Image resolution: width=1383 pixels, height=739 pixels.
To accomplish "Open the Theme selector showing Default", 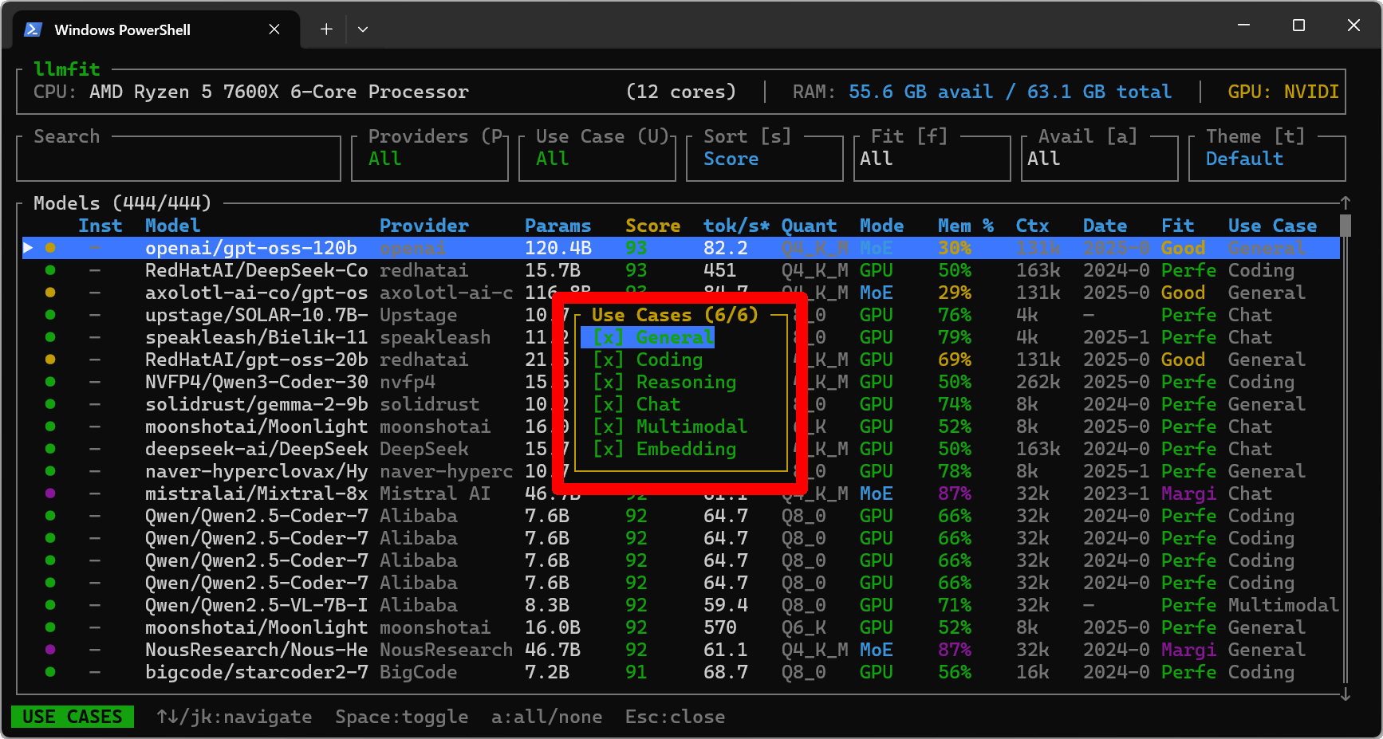I will pos(1266,159).
